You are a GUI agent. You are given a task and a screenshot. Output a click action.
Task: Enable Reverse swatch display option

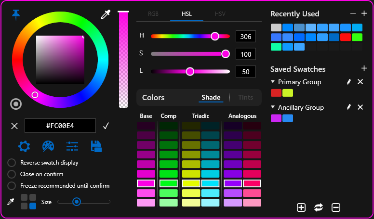pyautogui.click(x=12, y=163)
